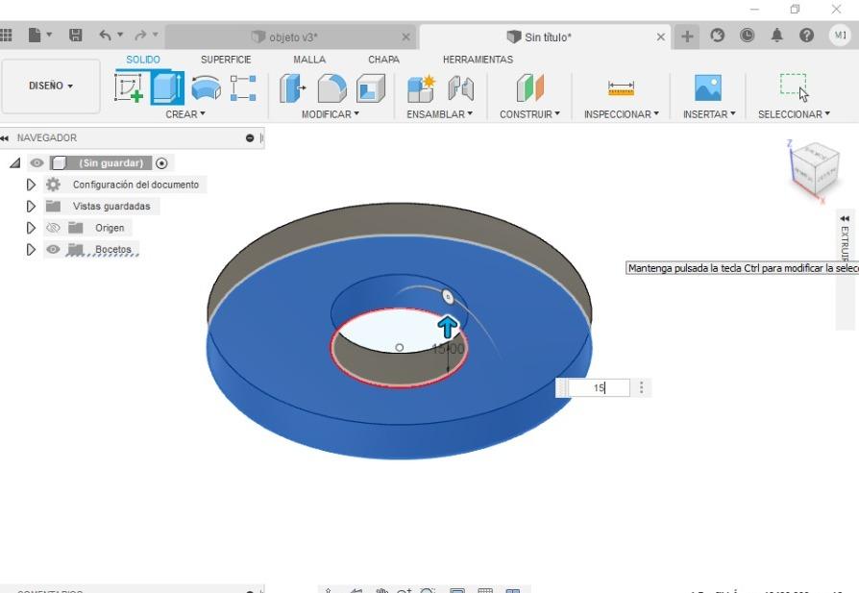
Task: Click the Window Selection tool icon
Action: tap(794, 87)
